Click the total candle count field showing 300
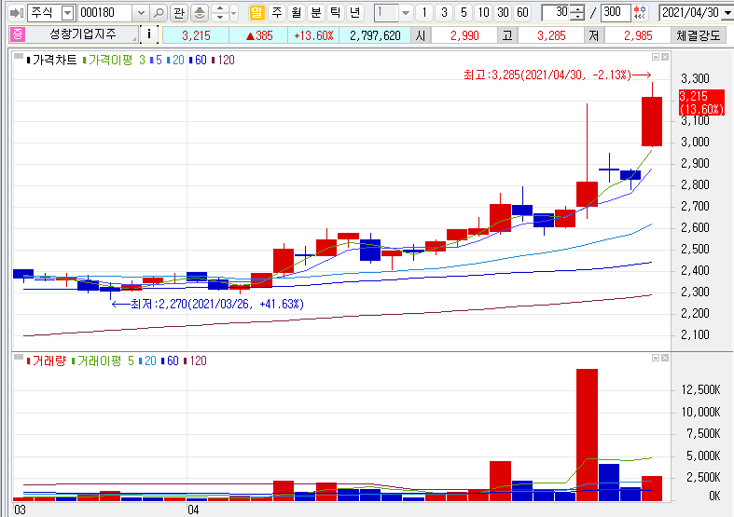 [x=616, y=13]
